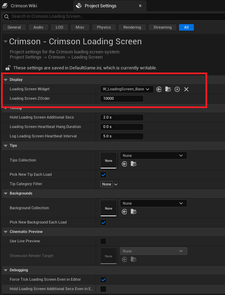Click the Tip Category Filter label
Image resolution: width=225 pixels, height=295 pixels.
tap(26, 184)
